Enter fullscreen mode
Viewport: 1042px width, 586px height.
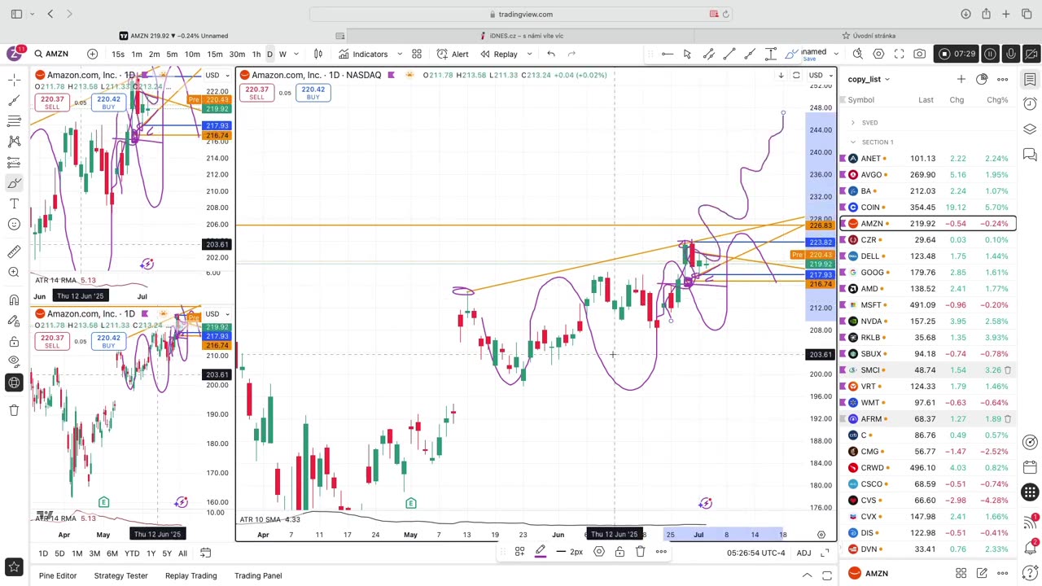click(x=899, y=54)
